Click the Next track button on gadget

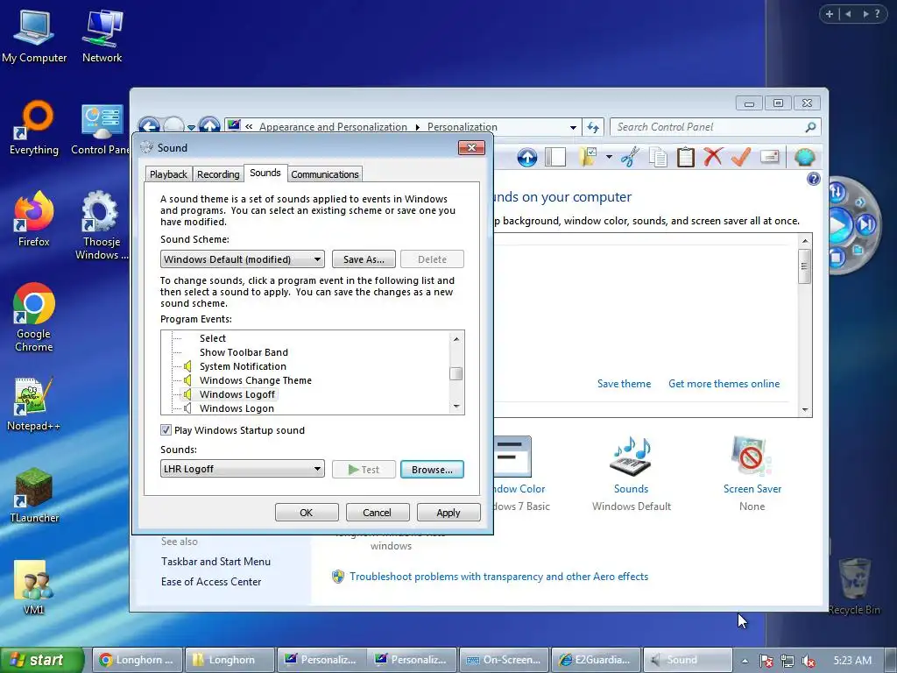[866, 224]
